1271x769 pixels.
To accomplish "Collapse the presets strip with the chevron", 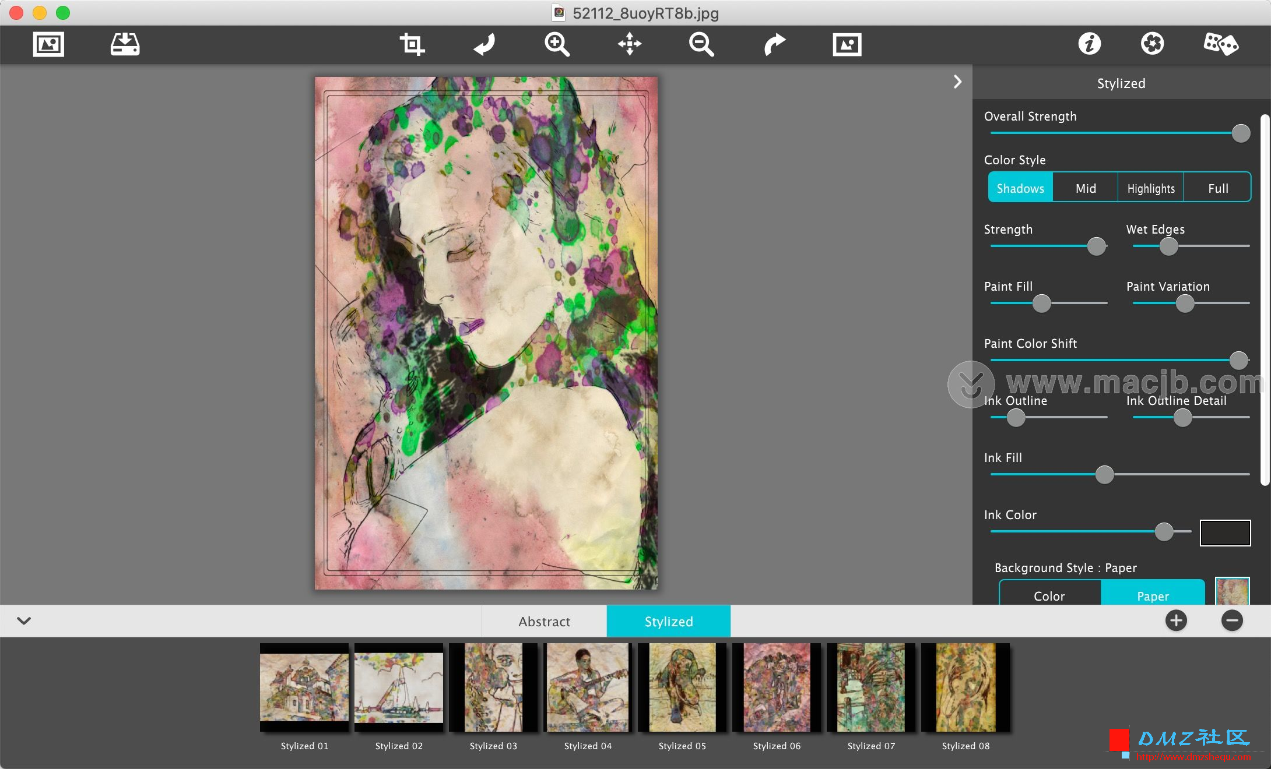I will coord(24,620).
